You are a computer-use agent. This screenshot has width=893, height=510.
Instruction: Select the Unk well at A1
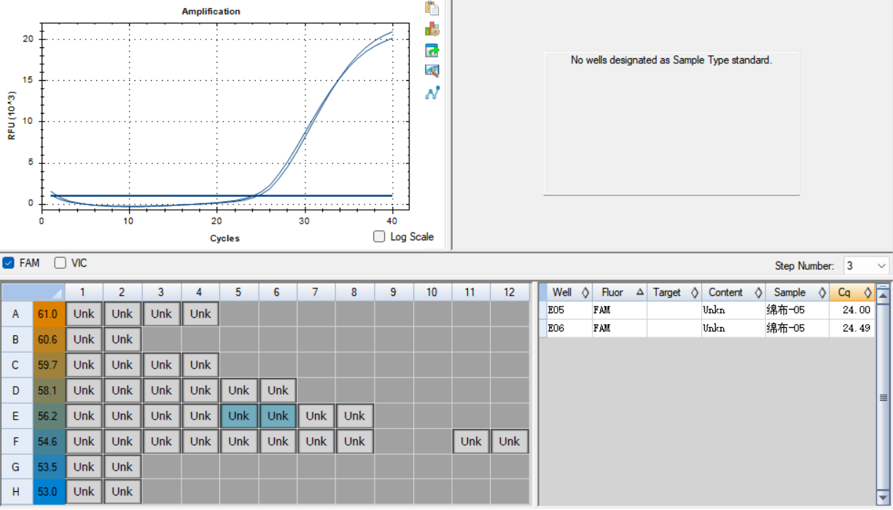pos(84,313)
